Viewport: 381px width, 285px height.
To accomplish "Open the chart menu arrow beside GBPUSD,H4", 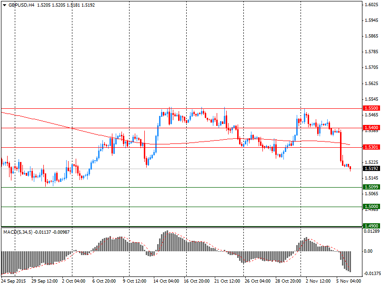I will pyautogui.click(x=5, y=5).
